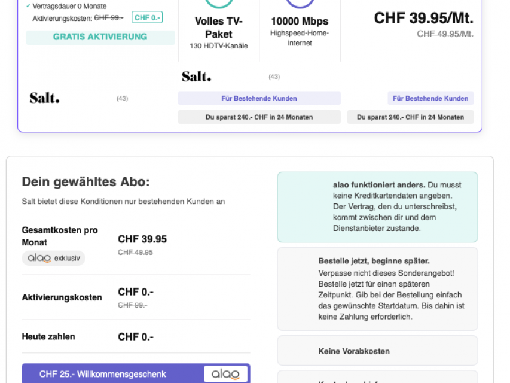The height and width of the screenshot is (383, 510).
Task: Click the green checkmark beside Vertragsdauer 0 Monate
Action: [x=28, y=6]
